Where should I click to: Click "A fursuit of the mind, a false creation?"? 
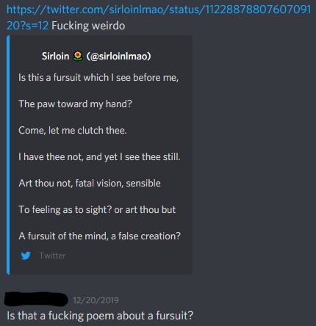pos(99,236)
